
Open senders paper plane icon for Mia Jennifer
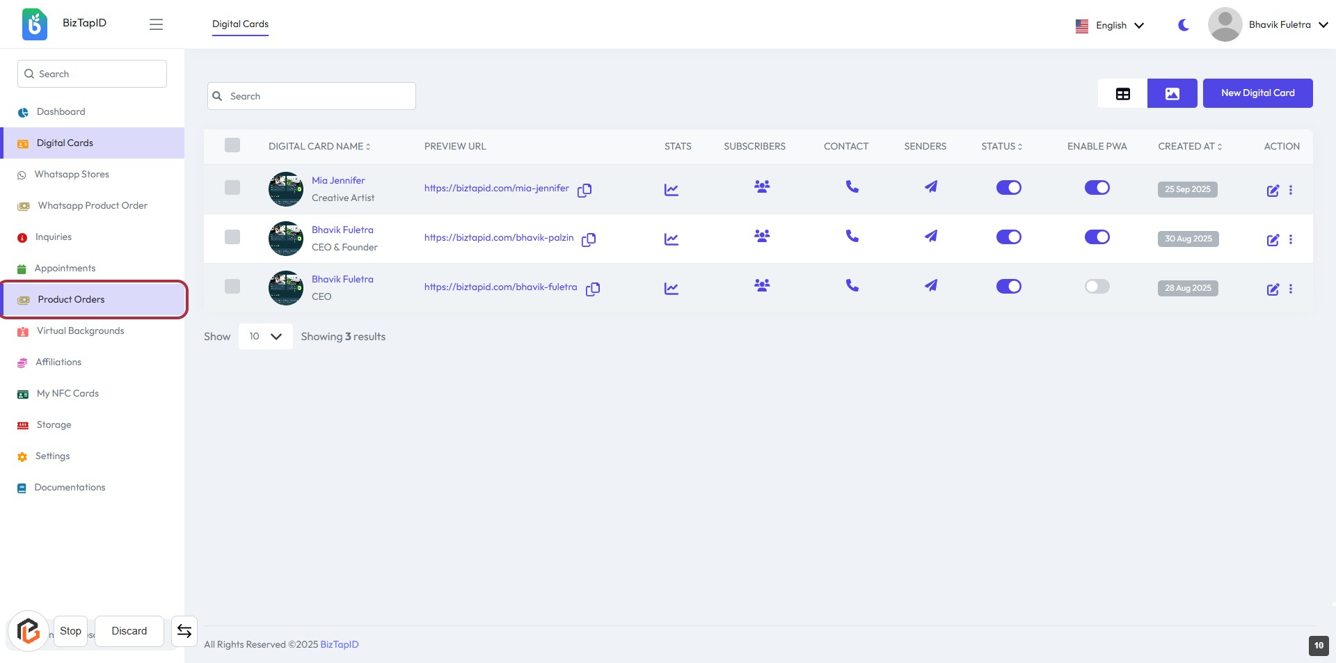(930, 186)
